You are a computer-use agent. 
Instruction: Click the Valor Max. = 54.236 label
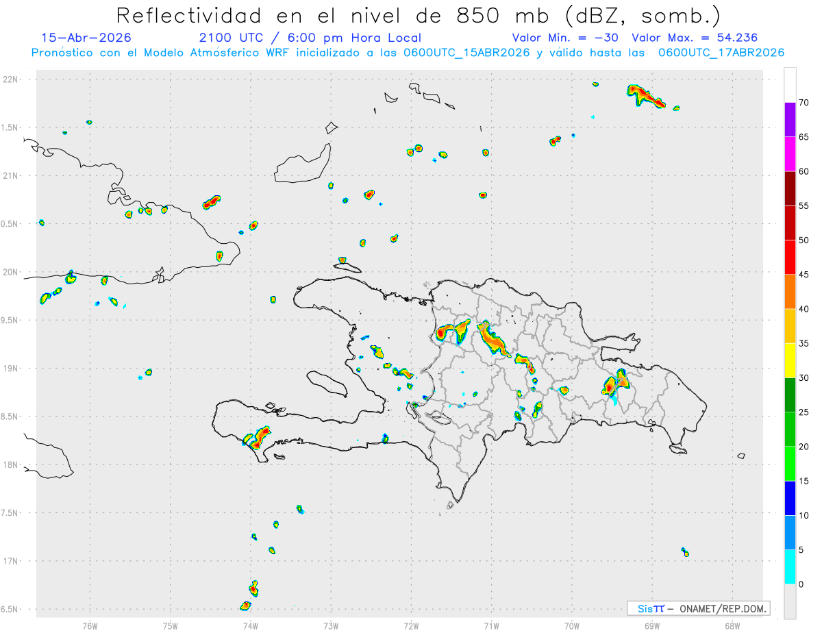(x=695, y=38)
